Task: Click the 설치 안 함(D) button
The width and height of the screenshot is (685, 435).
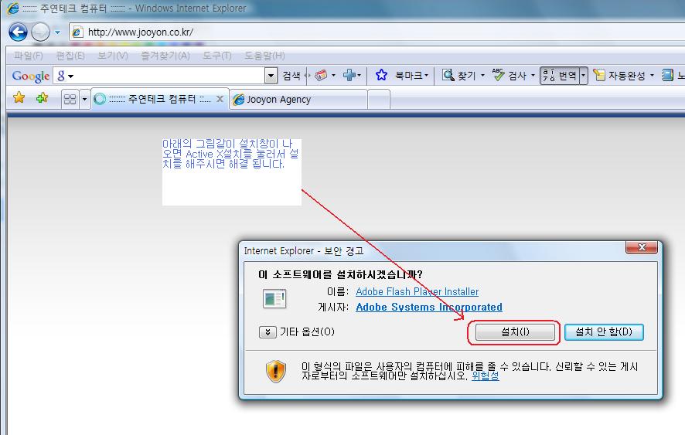Action: (x=604, y=332)
